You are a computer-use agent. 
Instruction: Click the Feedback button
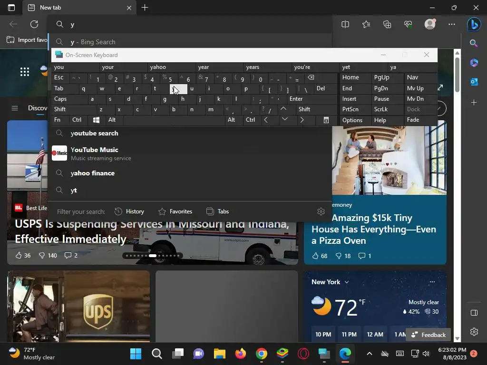tap(429, 335)
